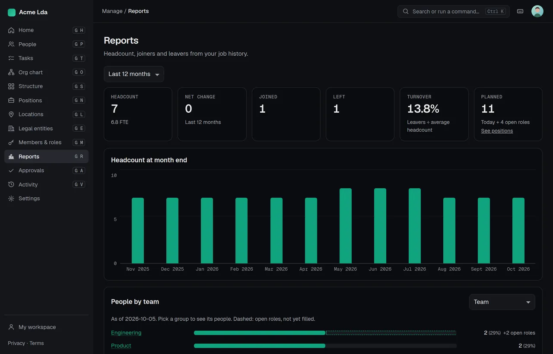
Task: Click the May 2026 headcount bar
Action: click(346, 226)
